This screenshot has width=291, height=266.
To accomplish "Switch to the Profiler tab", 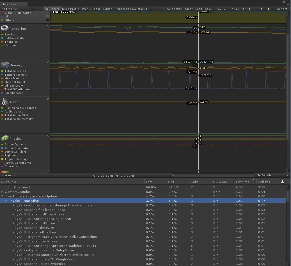I will tap(13, 4).
